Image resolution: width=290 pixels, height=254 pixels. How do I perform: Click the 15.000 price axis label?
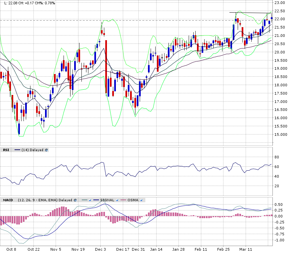(x=281, y=134)
